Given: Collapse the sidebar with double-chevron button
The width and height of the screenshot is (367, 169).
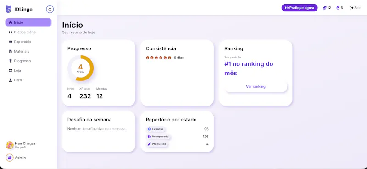Looking at the screenshot, I should [x=50, y=9].
